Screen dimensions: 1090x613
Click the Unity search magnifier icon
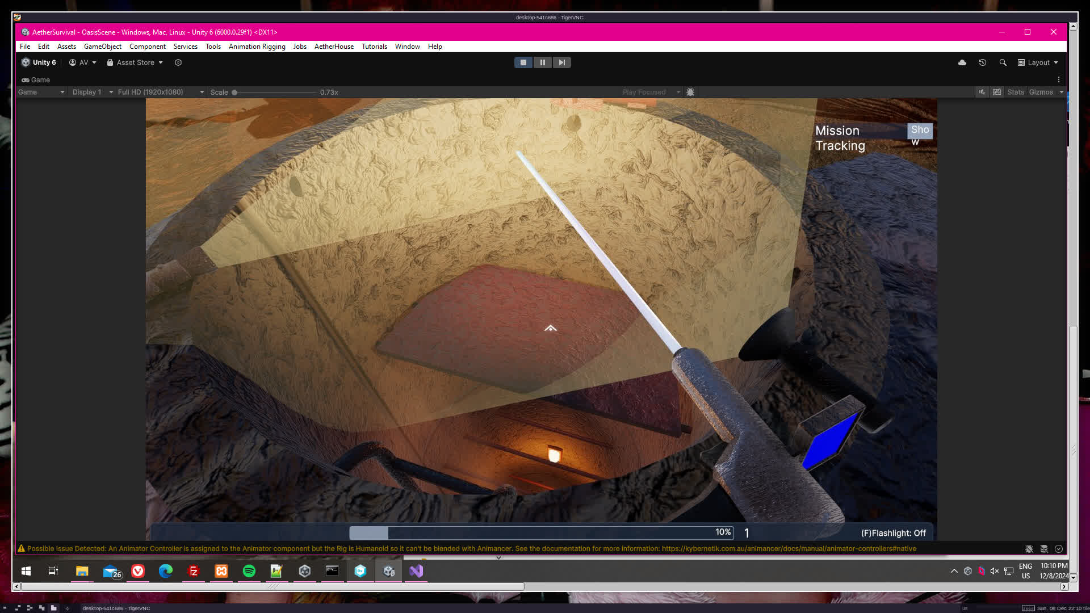(x=1003, y=62)
